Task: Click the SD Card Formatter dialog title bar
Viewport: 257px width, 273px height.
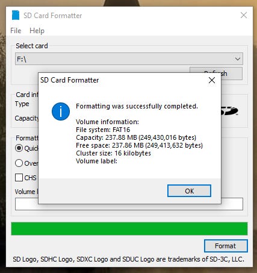Action: 122,80
